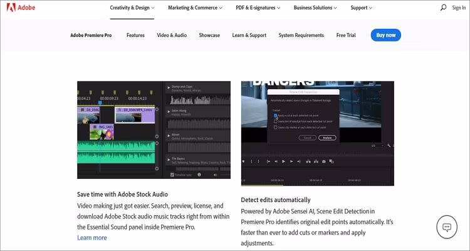
Task: Click the Adobe logo
Action: pos(21,8)
